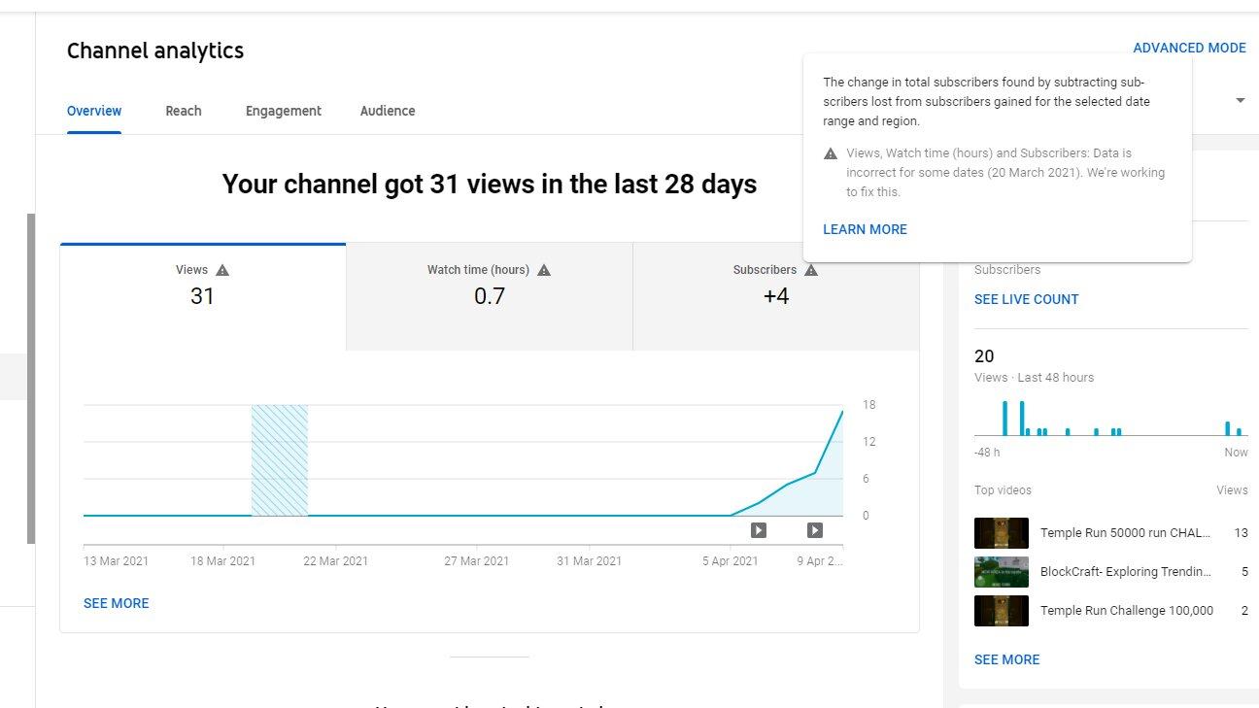
Task: Select the Subscribers metric card
Action: (x=776, y=296)
